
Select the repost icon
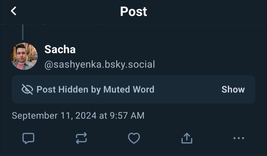(82, 138)
